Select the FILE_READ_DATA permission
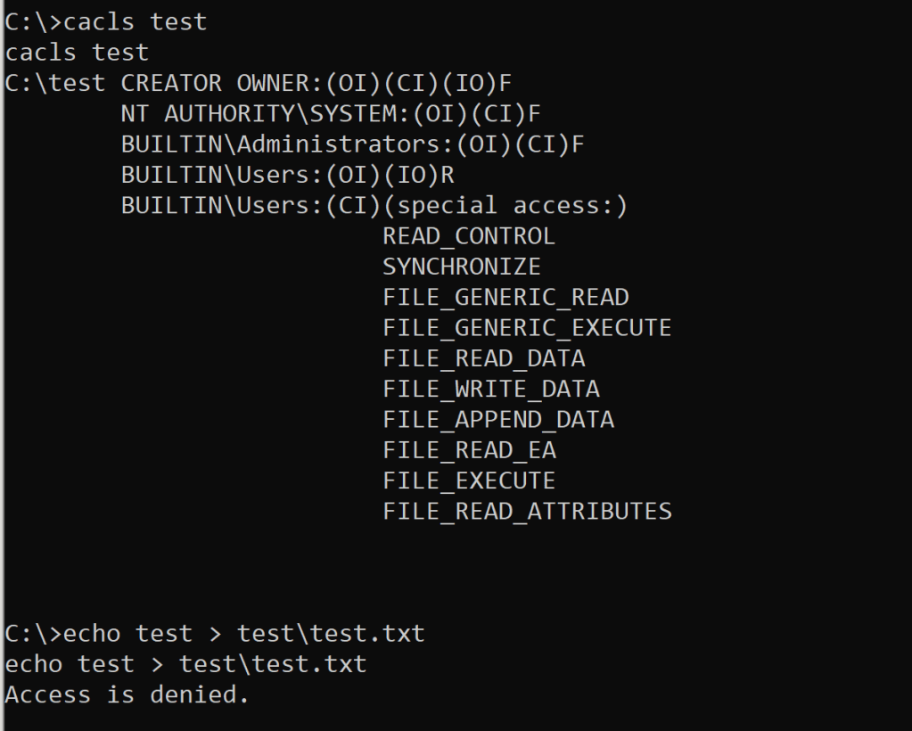 (484, 358)
